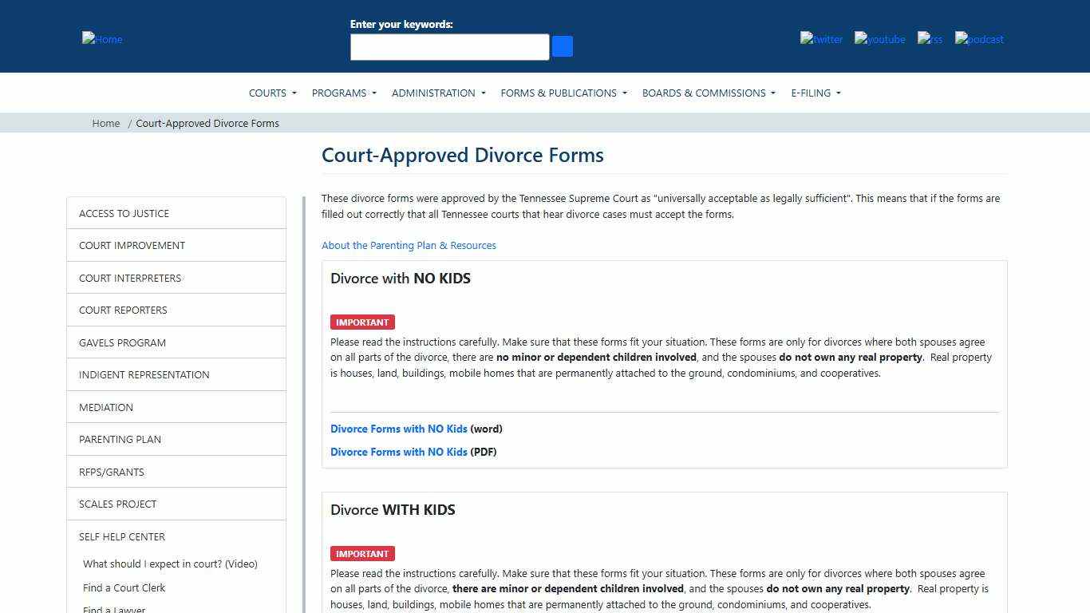This screenshot has height=613, width=1090.
Task: Click the Twitter icon
Action: 821,39
